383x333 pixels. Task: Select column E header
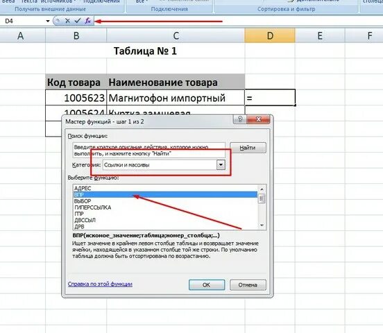tap(320, 36)
